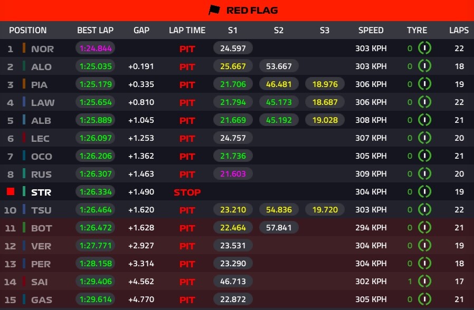Click Alonso's tyre compound icon
This screenshot has width=474, height=310.
[424, 66]
